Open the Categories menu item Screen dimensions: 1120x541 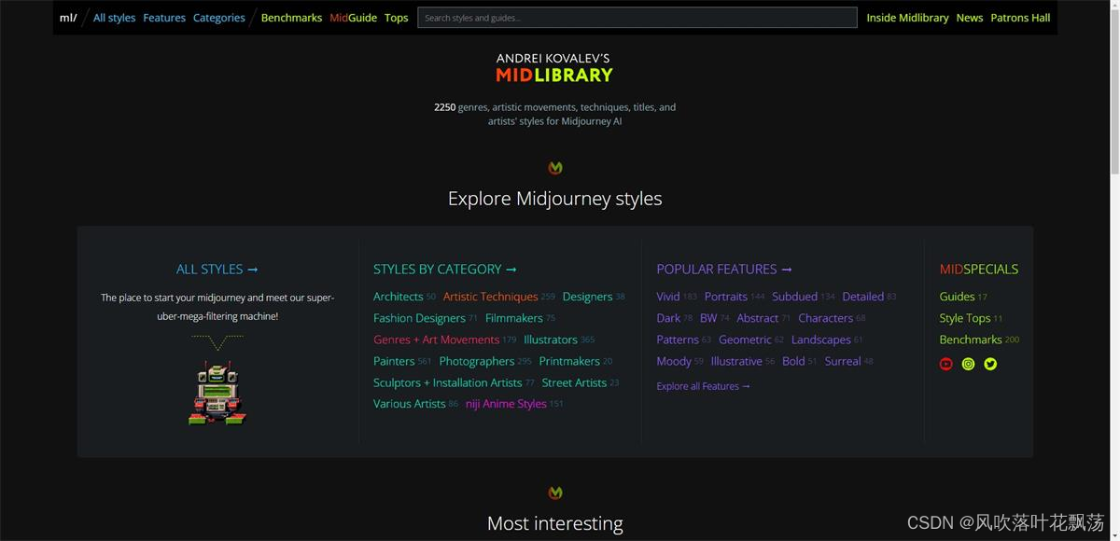(219, 18)
